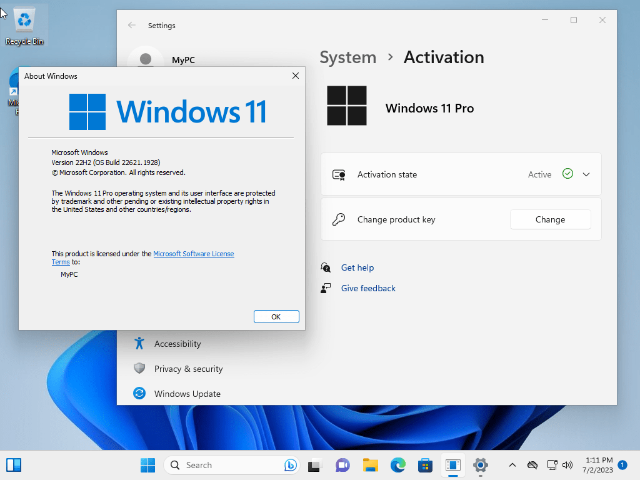Open the Start menu
640x480 pixels.
147,465
